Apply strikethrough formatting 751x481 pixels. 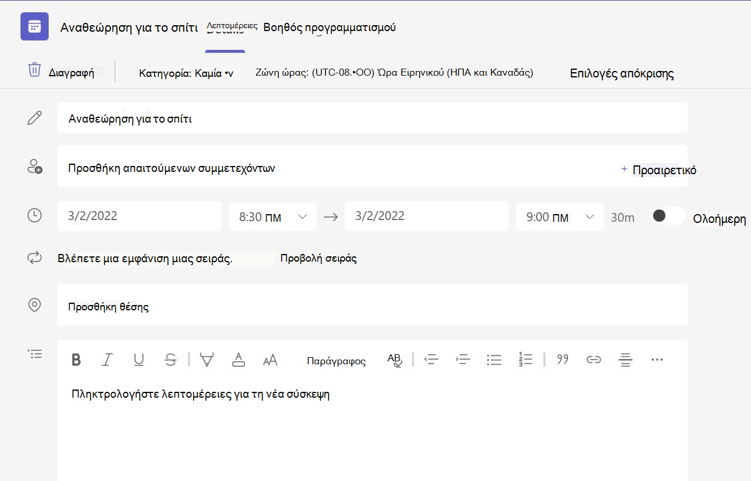pyautogui.click(x=171, y=360)
